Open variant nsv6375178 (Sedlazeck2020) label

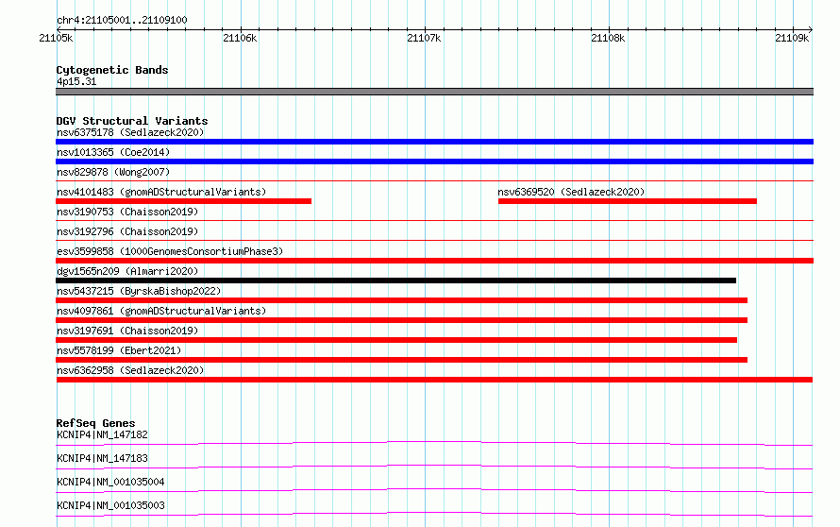130,132
